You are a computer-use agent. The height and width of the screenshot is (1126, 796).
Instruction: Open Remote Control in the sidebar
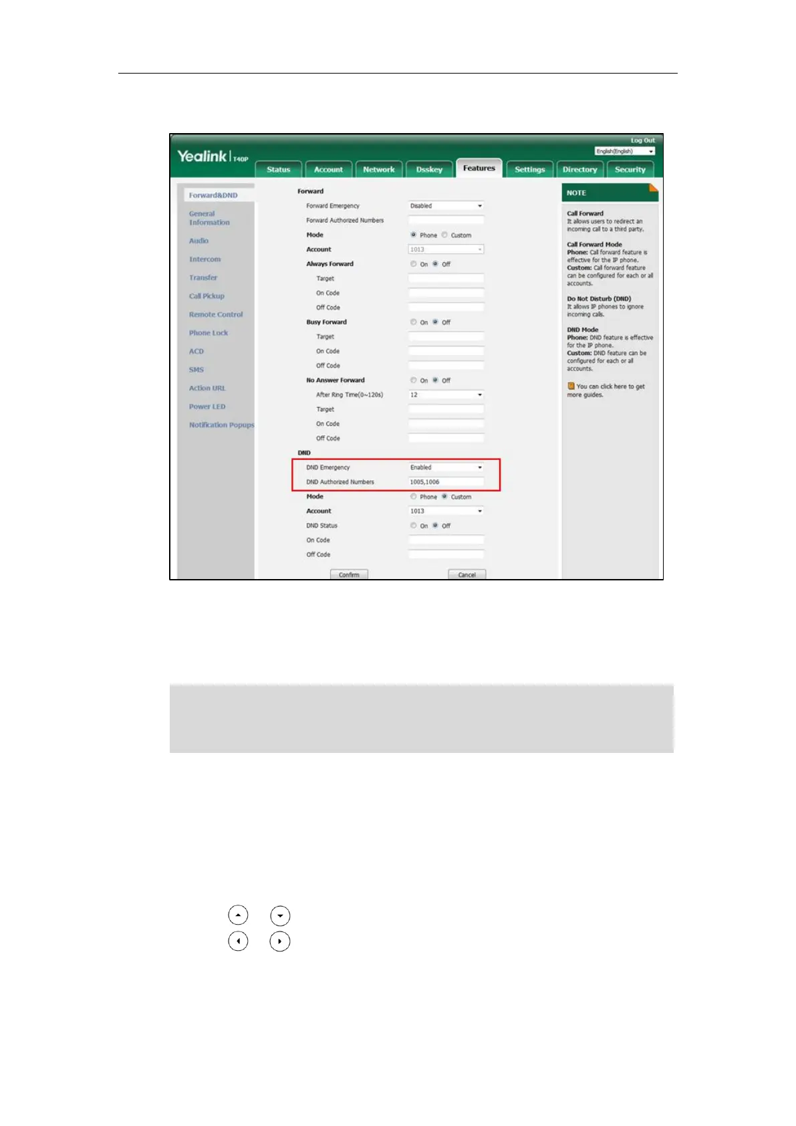(216, 314)
